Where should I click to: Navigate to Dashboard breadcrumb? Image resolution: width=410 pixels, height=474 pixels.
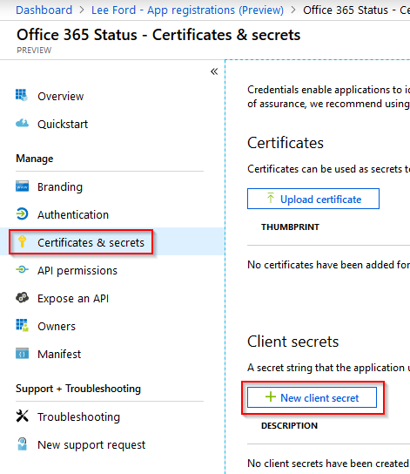pos(44,10)
